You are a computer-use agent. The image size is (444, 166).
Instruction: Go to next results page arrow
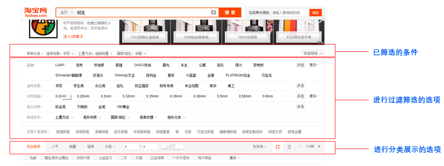319,146
